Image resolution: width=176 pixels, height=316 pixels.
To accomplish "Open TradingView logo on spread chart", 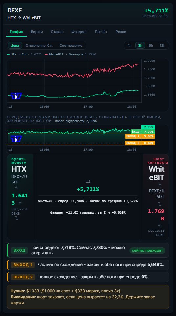I will [x=16, y=139].
